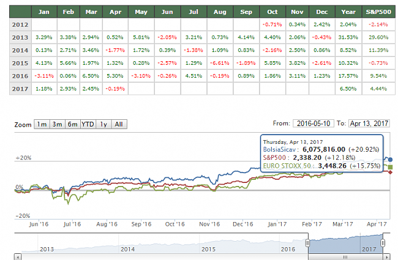Click the 6.50% March 2016 cell
The width and height of the screenshot is (398, 260).
tap(91, 76)
